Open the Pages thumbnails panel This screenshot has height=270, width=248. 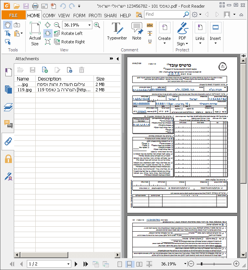click(8, 90)
